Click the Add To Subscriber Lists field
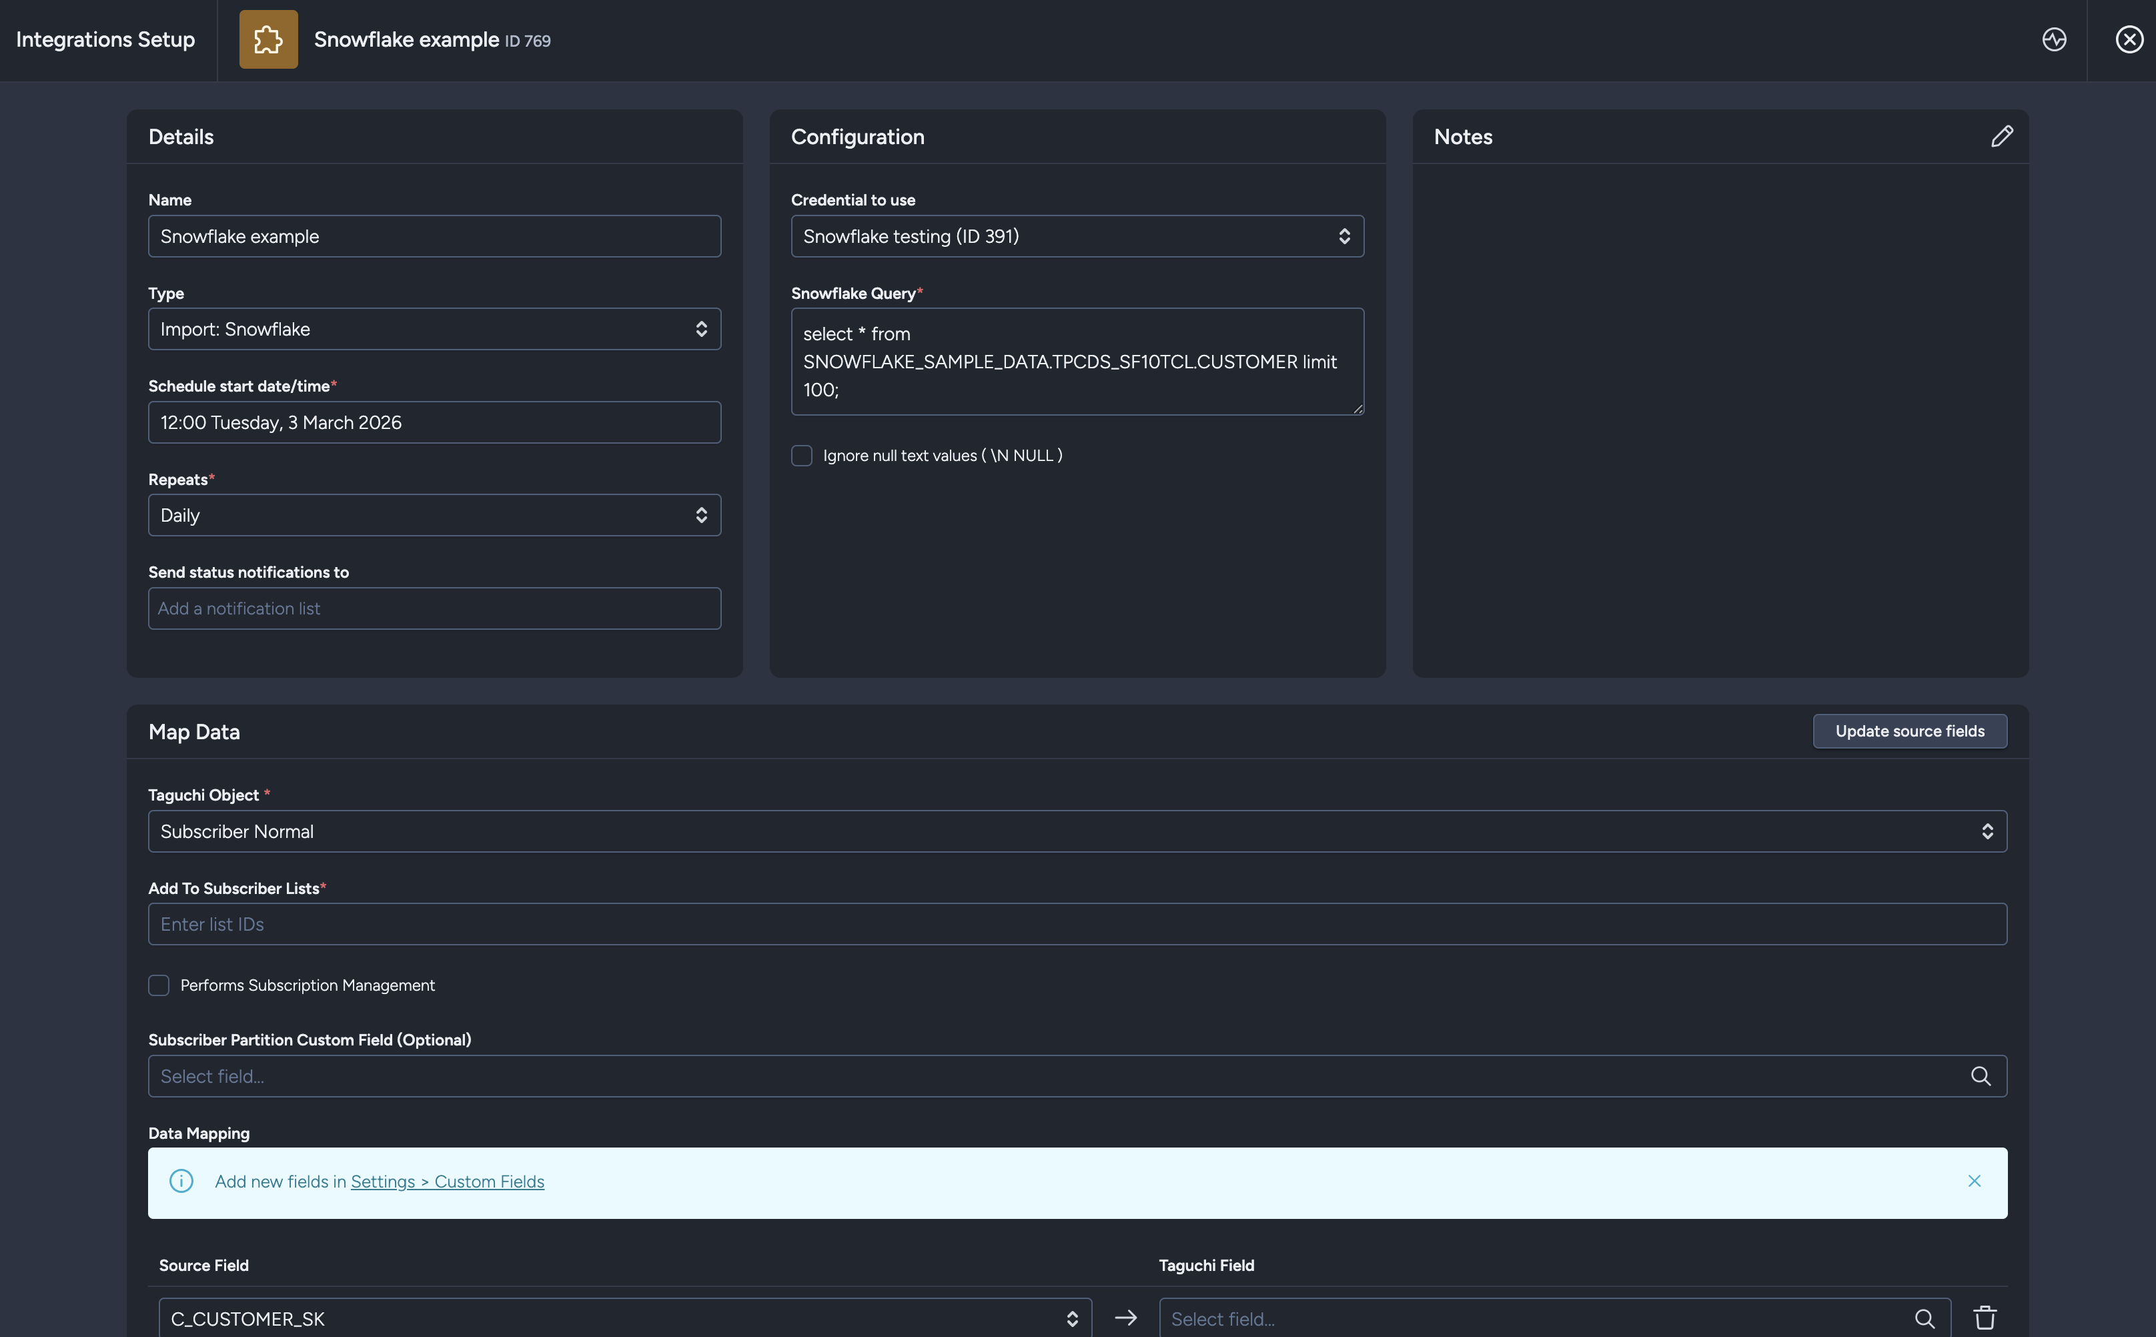 pos(1077,924)
